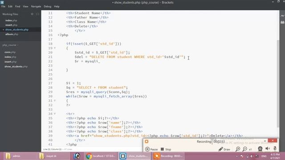Toggle the recorder microphone icon
The width and height of the screenshot is (285, 160).
pyautogui.click(x=275, y=149)
